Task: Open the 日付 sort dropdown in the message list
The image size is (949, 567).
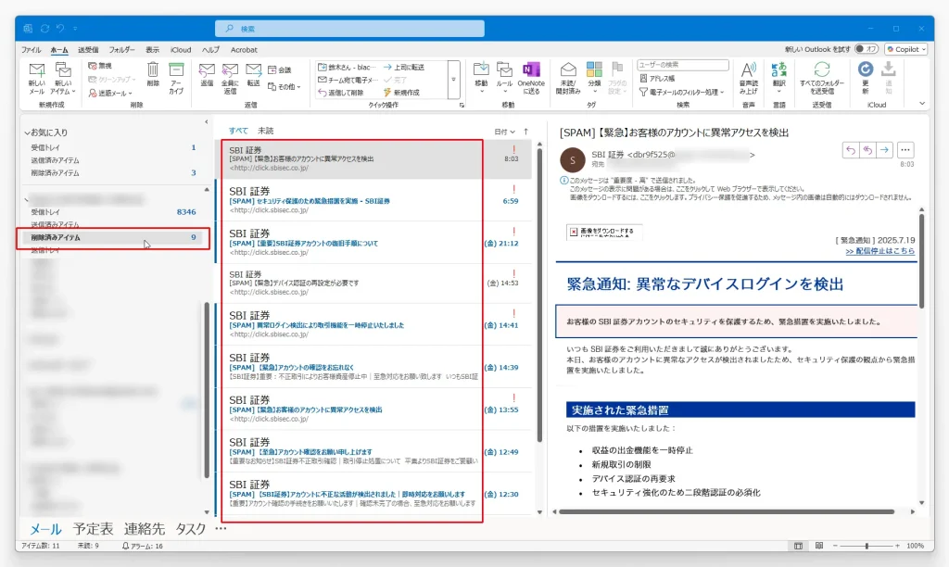Action: (x=505, y=132)
